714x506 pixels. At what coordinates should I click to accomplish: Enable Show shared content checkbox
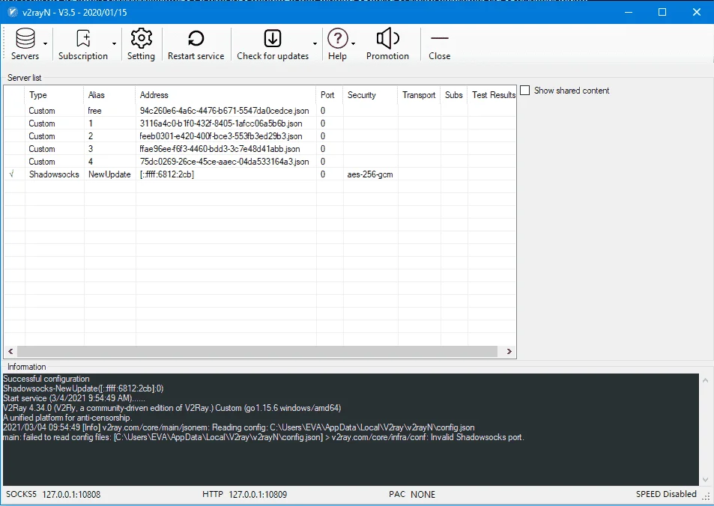(525, 90)
